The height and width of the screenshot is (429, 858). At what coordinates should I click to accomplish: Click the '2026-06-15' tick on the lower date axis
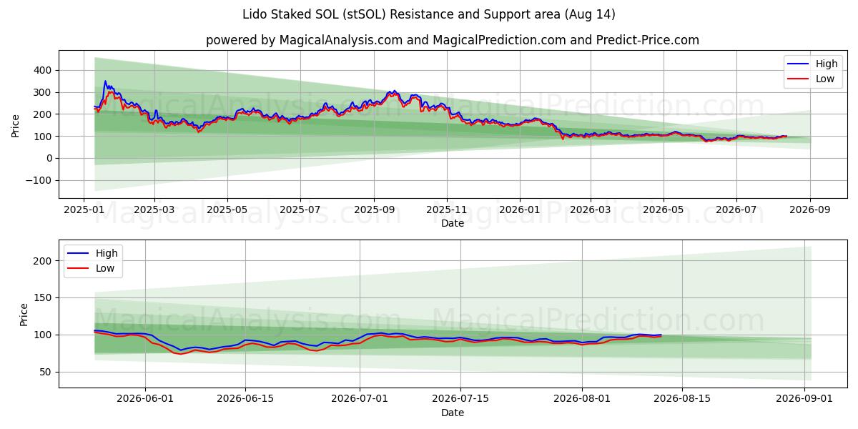(245, 399)
